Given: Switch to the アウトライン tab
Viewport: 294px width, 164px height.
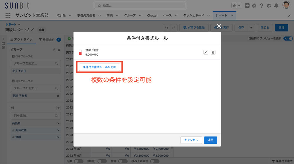Looking at the screenshot, I should click(21, 40).
